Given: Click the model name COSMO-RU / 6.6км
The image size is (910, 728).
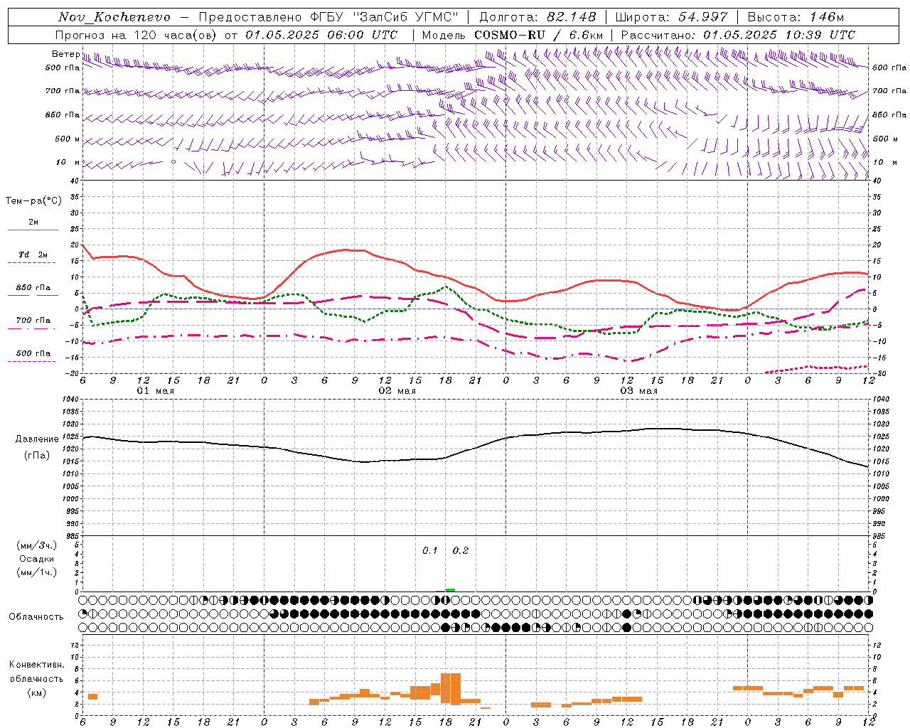Looking at the screenshot, I should (539, 35).
